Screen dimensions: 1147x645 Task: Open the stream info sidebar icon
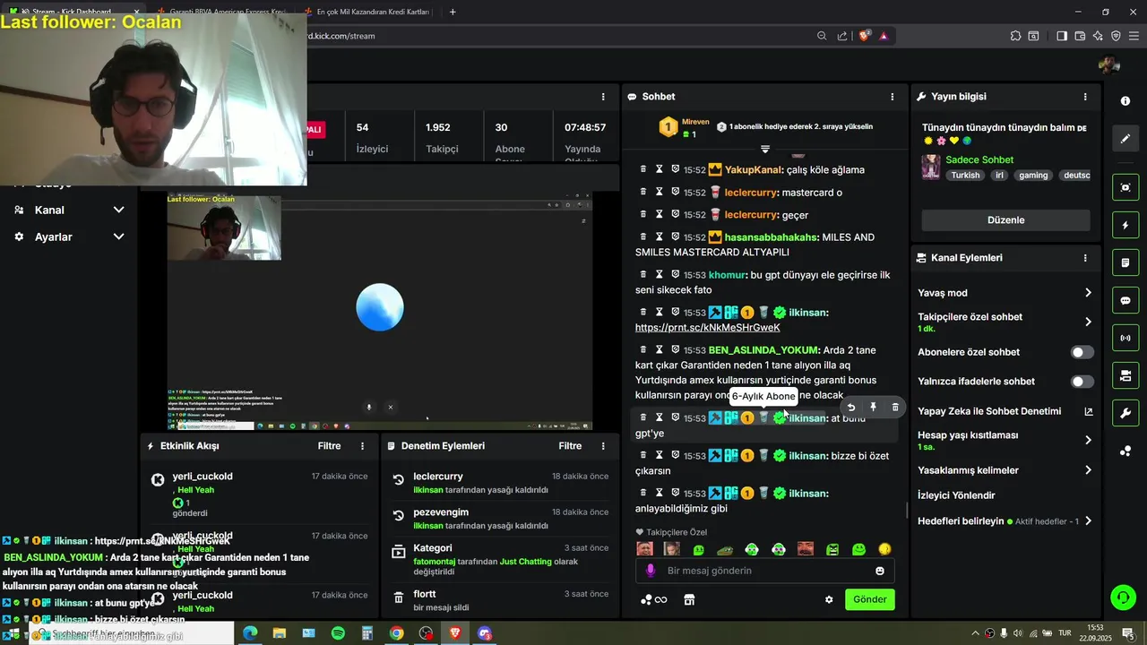tap(1125, 101)
